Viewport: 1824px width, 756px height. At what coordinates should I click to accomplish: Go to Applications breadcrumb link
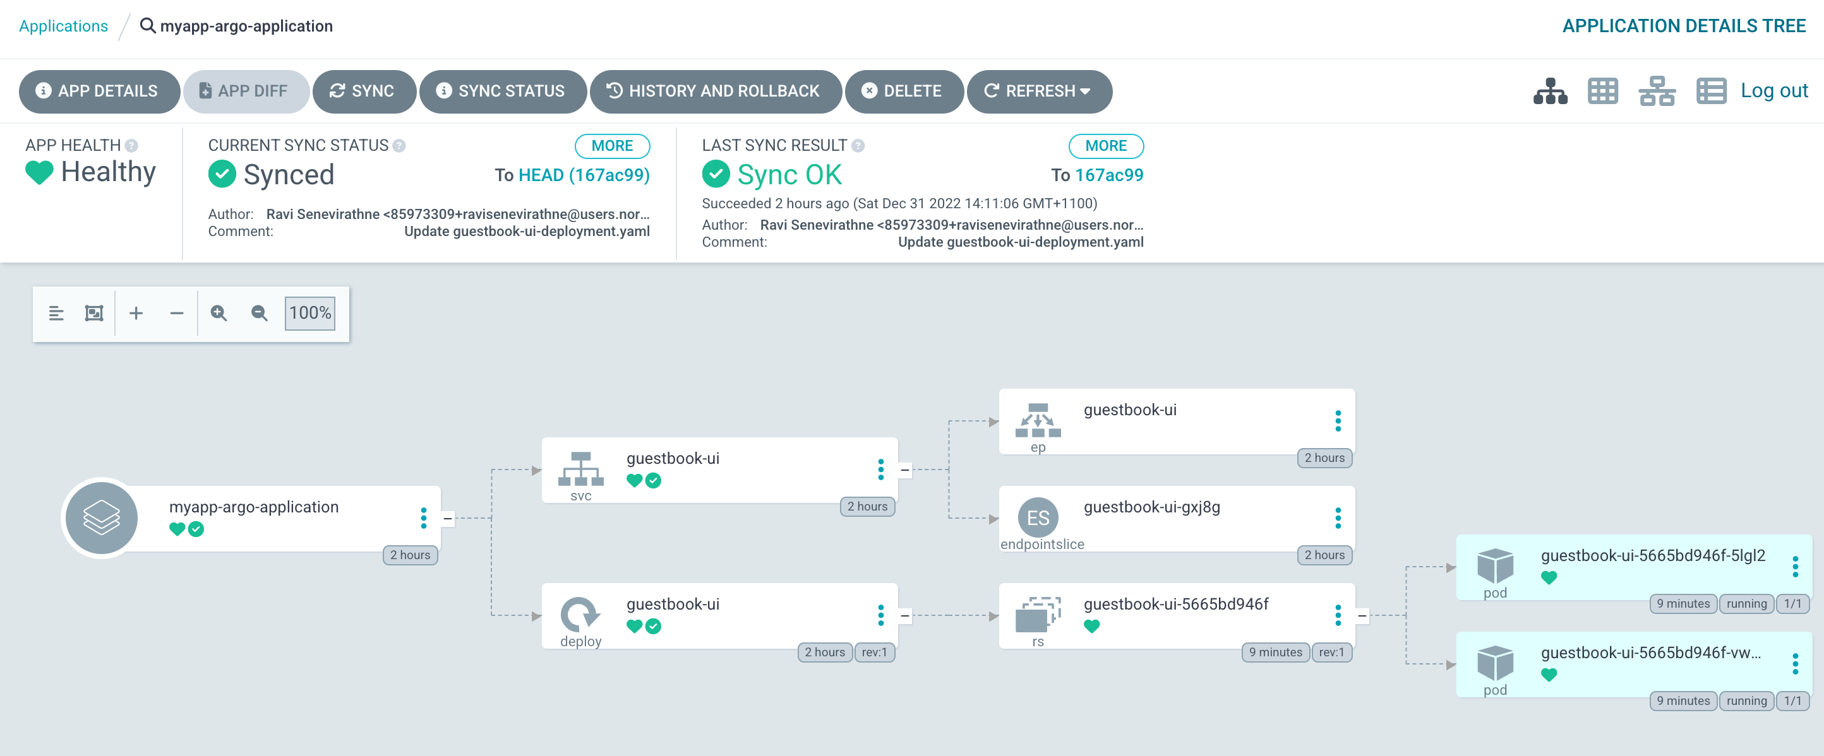coord(64,26)
